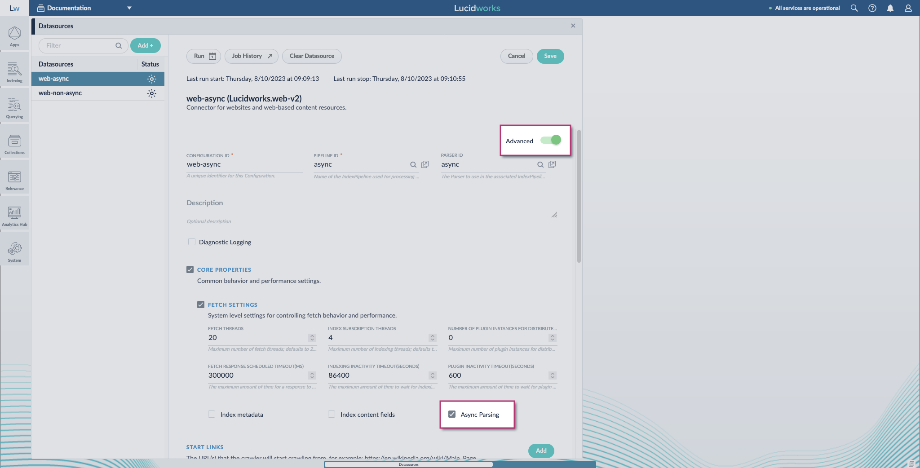Click the Status column header
Viewport: 920px width, 468px height.
click(x=150, y=64)
